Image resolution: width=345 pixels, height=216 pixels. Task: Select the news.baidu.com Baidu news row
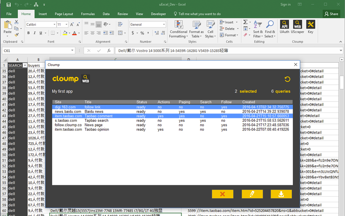click(172, 111)
